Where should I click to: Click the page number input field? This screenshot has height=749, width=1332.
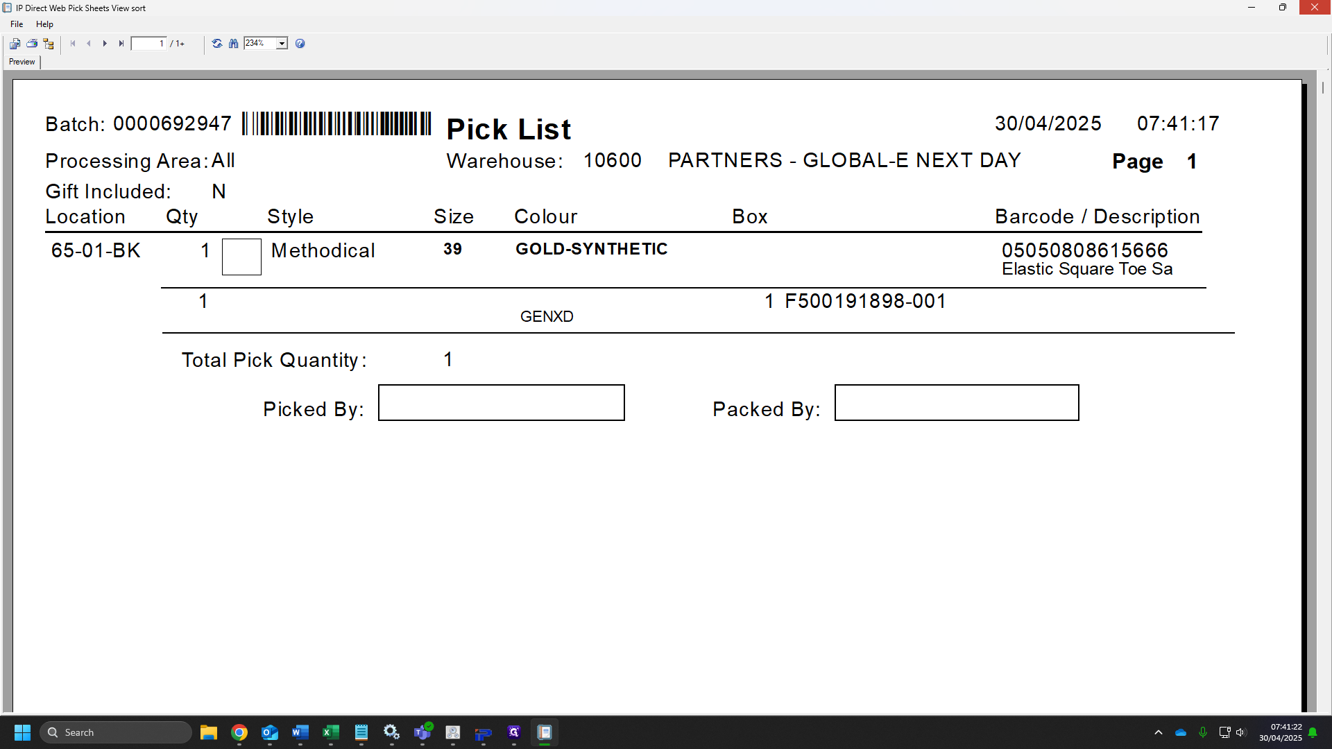[x=149, y=44]
